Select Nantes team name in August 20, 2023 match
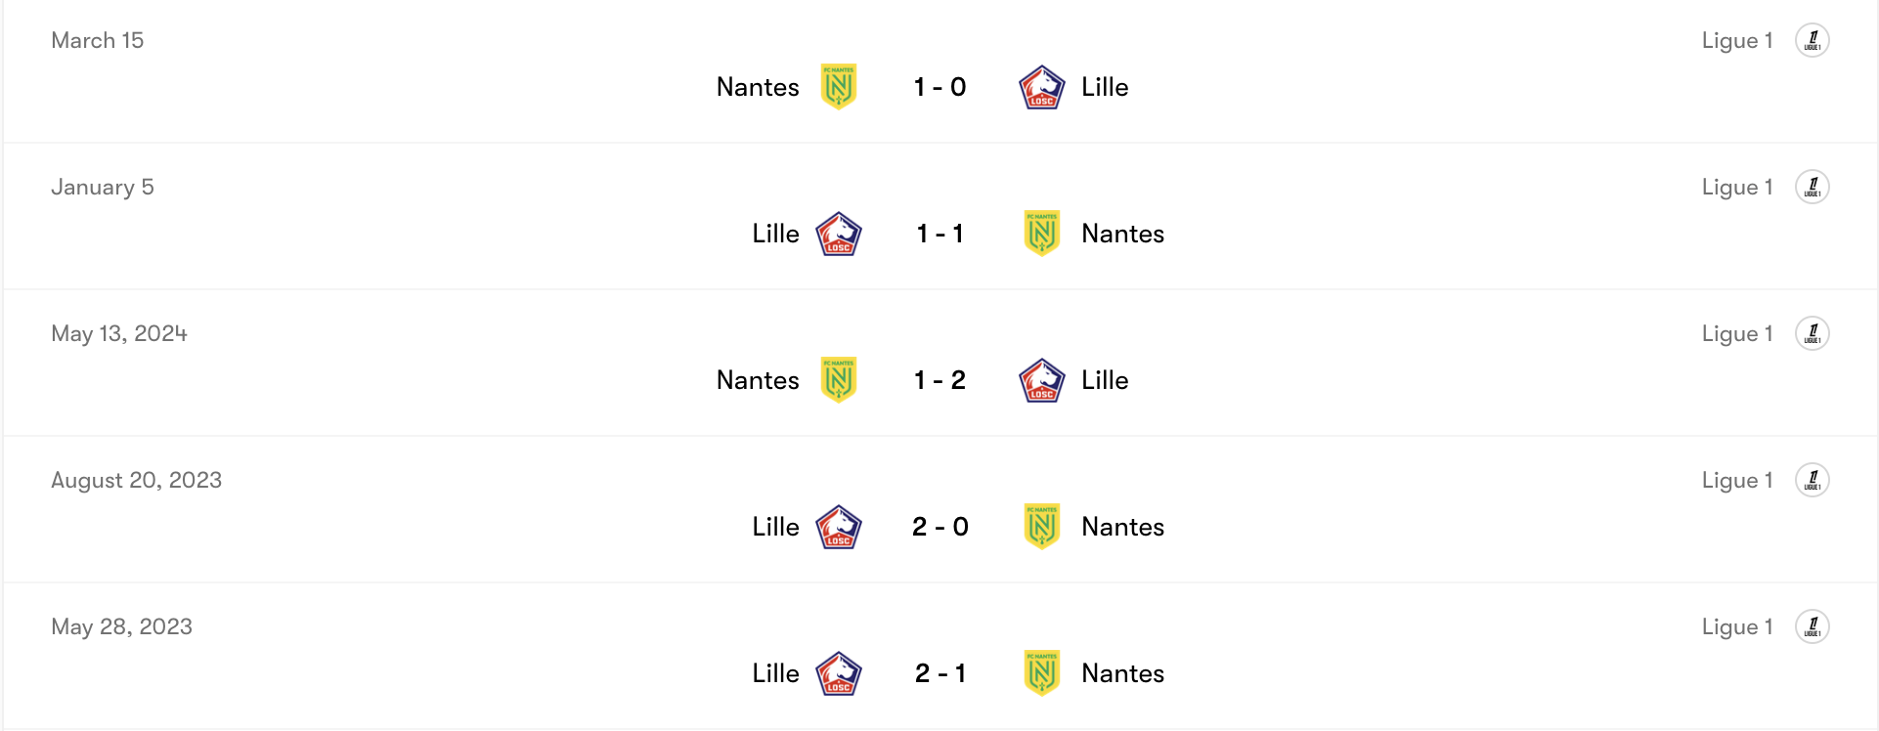The image size is (1879, 731). 1122,527
